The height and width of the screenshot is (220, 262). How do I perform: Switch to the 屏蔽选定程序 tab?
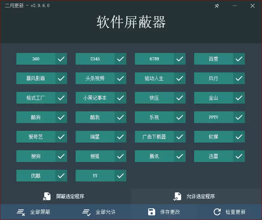(x=65, y=196)
